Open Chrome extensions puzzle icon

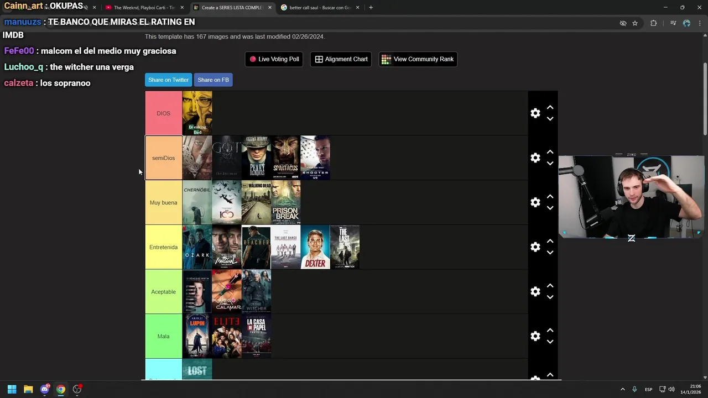click(653, 23)
